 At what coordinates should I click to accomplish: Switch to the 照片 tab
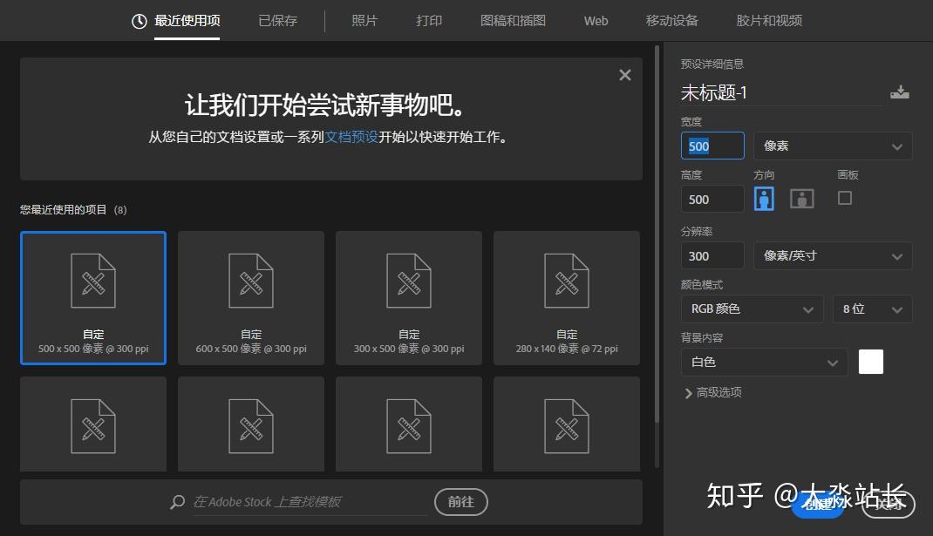coord(364,21)
